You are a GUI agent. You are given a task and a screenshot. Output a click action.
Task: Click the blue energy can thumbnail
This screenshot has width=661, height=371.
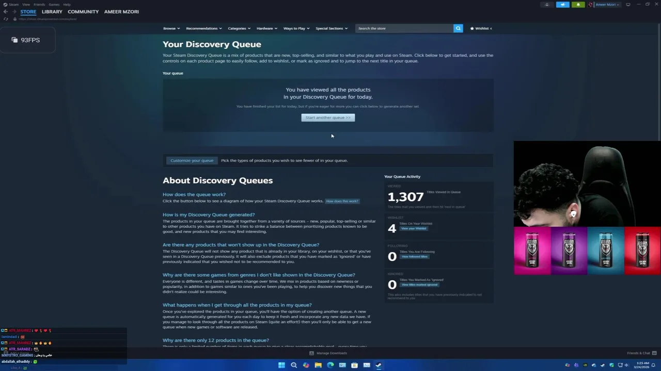tap(606, 250)
